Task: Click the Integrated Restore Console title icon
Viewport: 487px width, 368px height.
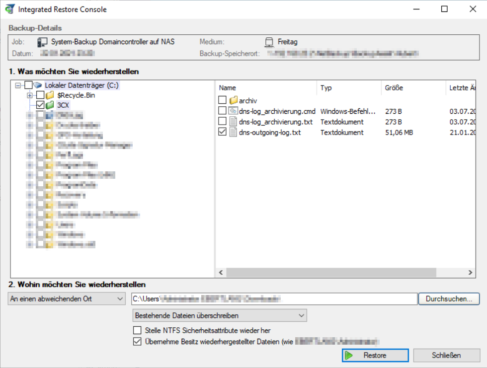Action: pos(9,9)
